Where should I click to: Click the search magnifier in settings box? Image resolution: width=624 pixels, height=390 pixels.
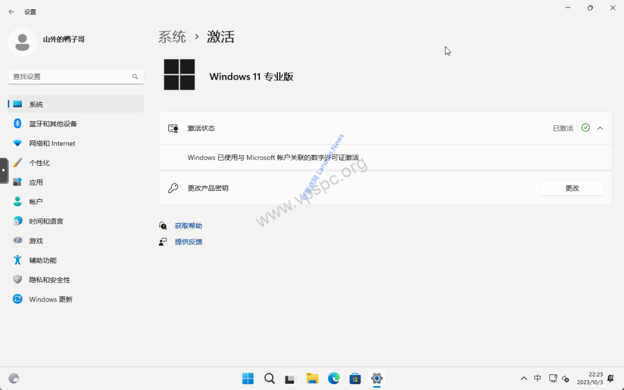coord(135,76)
